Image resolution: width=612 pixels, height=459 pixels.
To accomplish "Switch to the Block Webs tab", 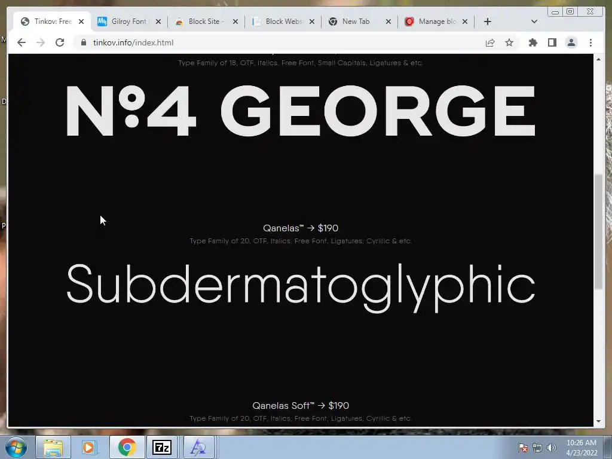I will click(283, 22).
